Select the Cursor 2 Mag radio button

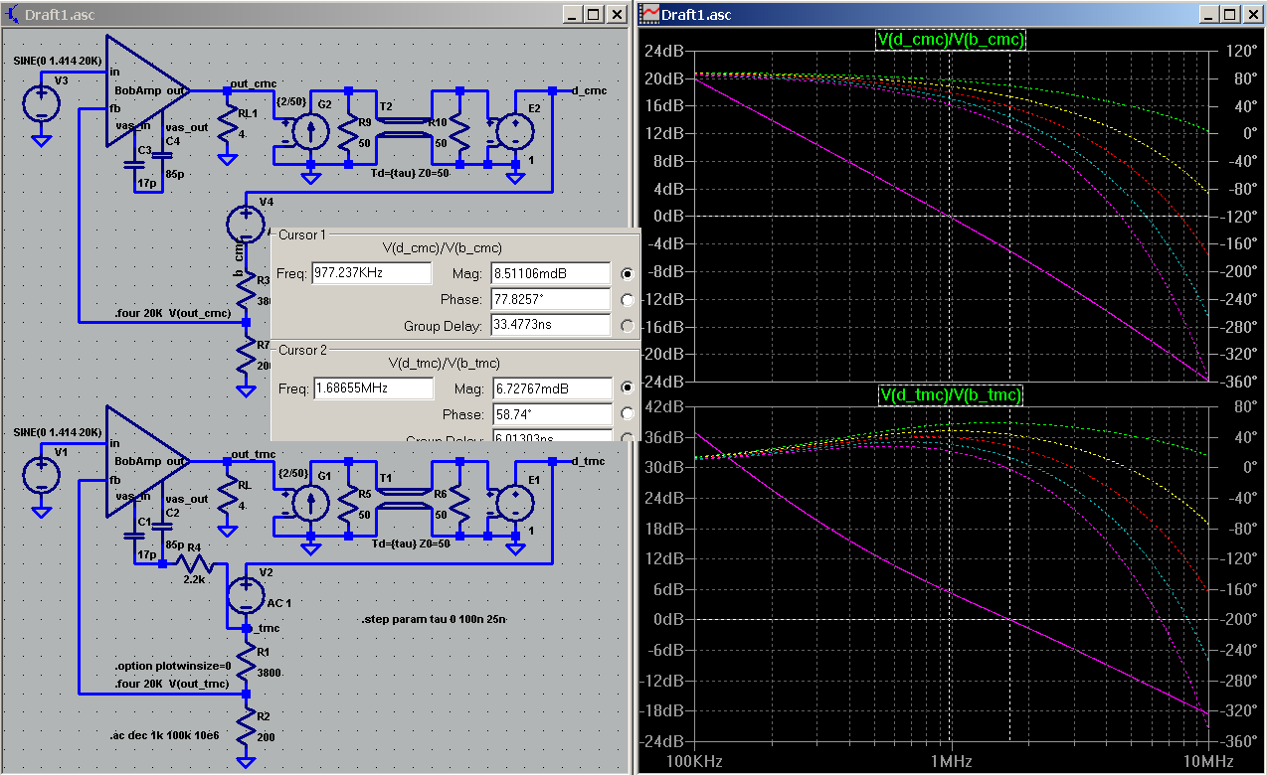click(x=628, y=387)
